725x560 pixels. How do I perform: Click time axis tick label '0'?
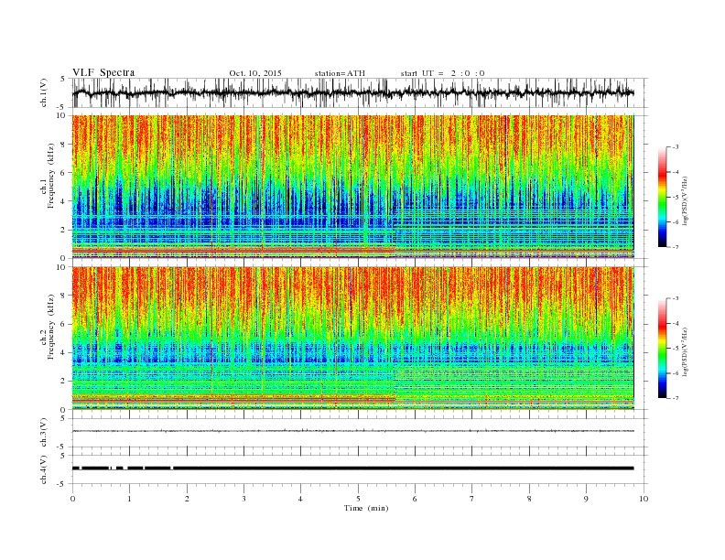pos(72,499)
